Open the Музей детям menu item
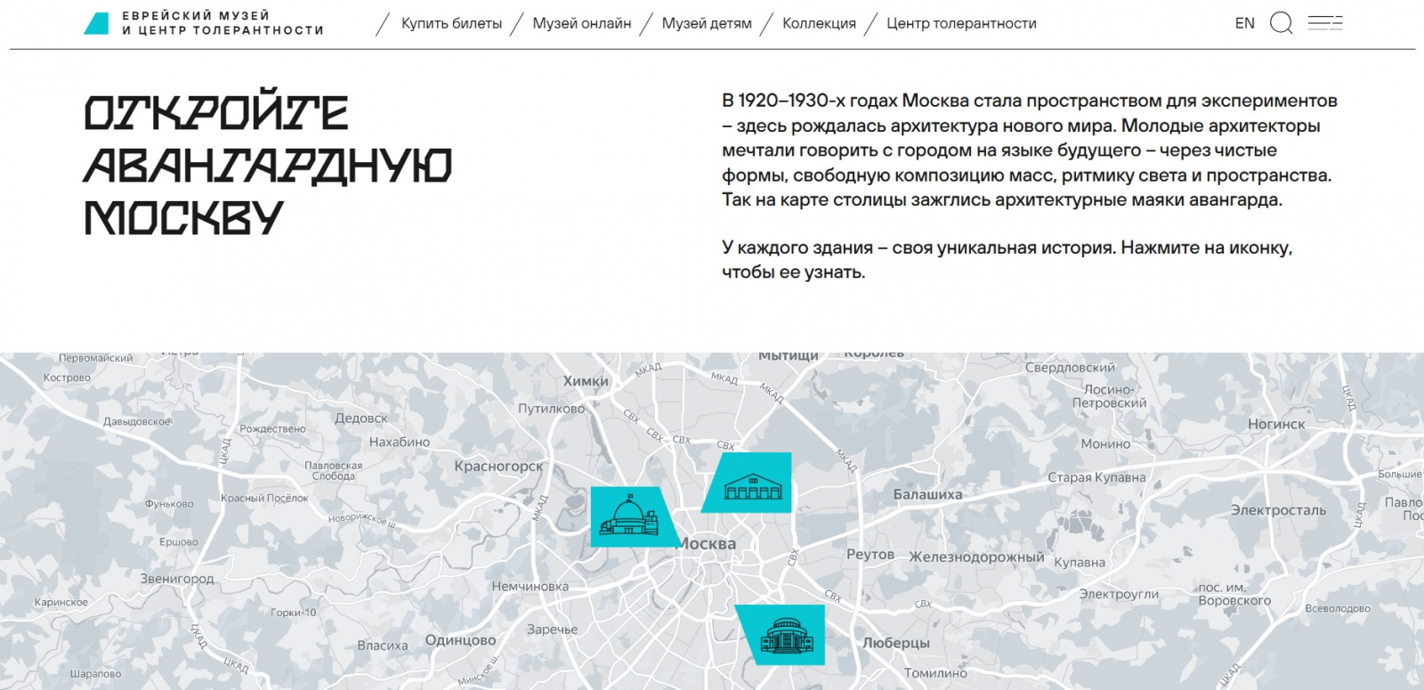The height and width of the screenshot is (690, 1424). (x=707, y=23)
